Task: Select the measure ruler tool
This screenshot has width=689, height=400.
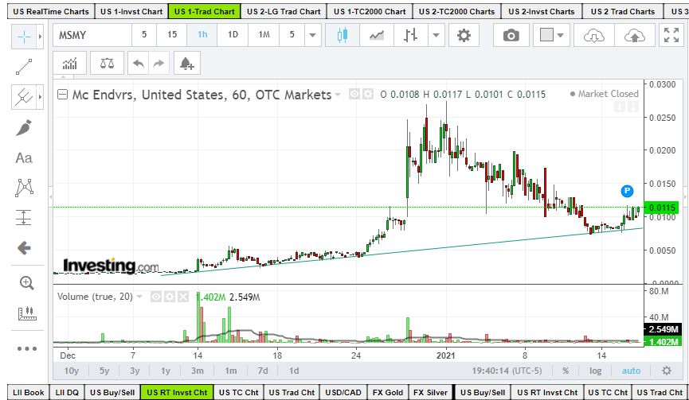Action: click(x=27, y=313)
